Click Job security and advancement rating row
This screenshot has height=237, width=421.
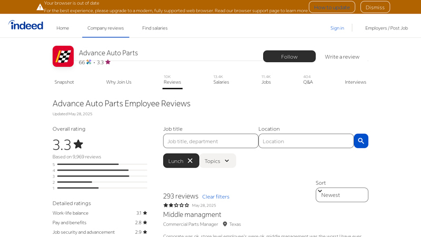point(100,232)
